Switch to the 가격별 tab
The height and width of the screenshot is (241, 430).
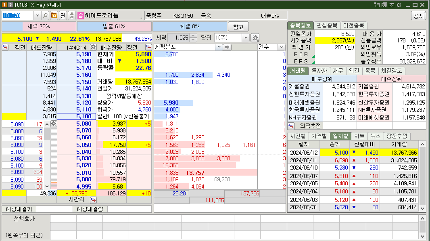click(x=319, y=136)
